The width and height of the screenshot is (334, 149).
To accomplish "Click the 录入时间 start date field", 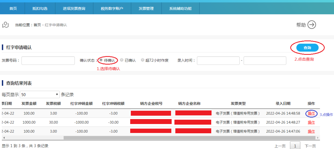I will pyautogui.click(x=218, y=60).
